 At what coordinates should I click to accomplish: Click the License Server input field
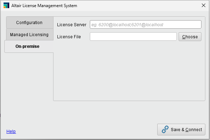coord(145,24)
